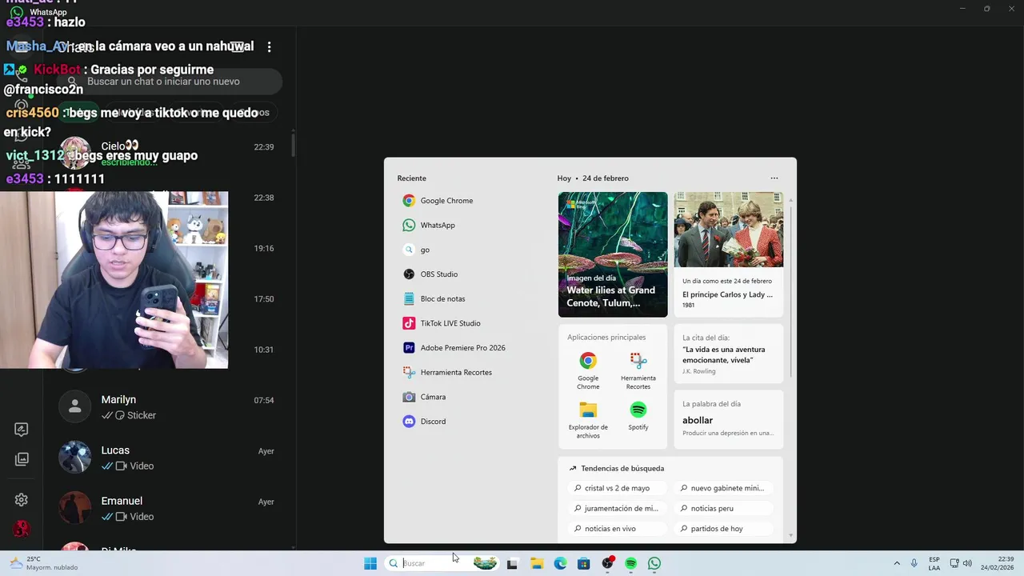Search trending 'juramentación de mi...'
The image size is (1024, 576).
[616, 508]
